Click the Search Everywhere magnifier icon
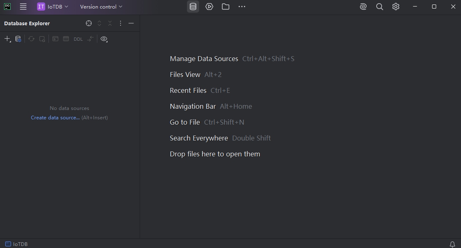 [x=380, y=7]
